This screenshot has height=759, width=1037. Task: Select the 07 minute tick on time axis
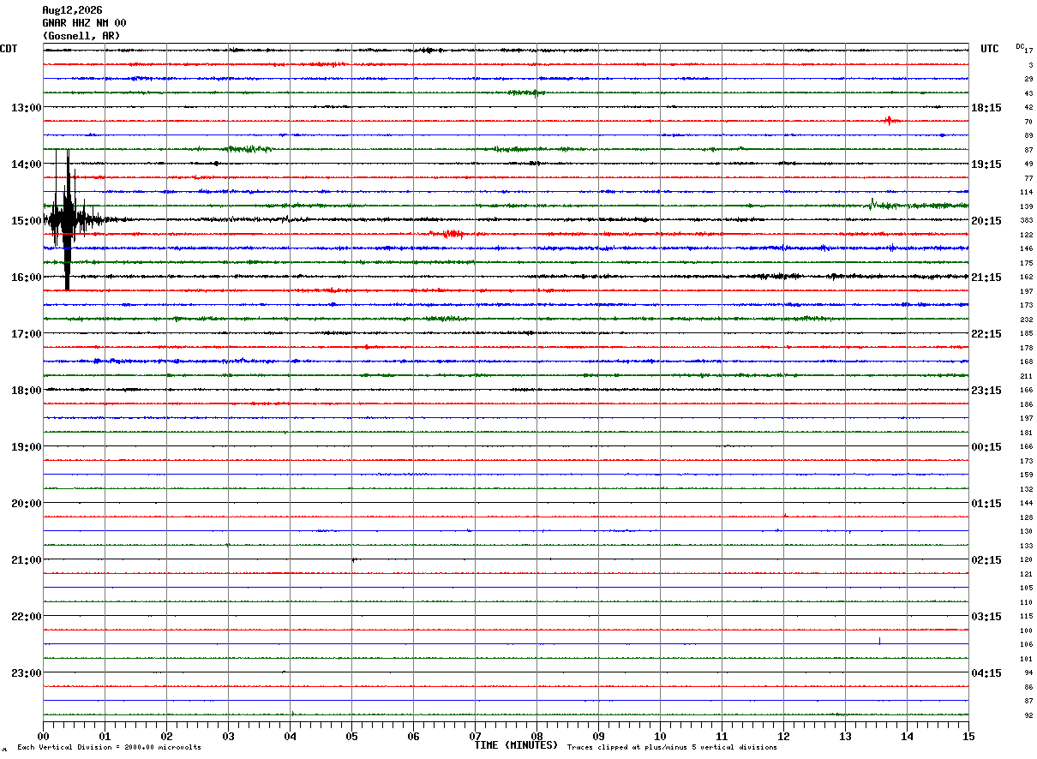(x=475, y=736)
